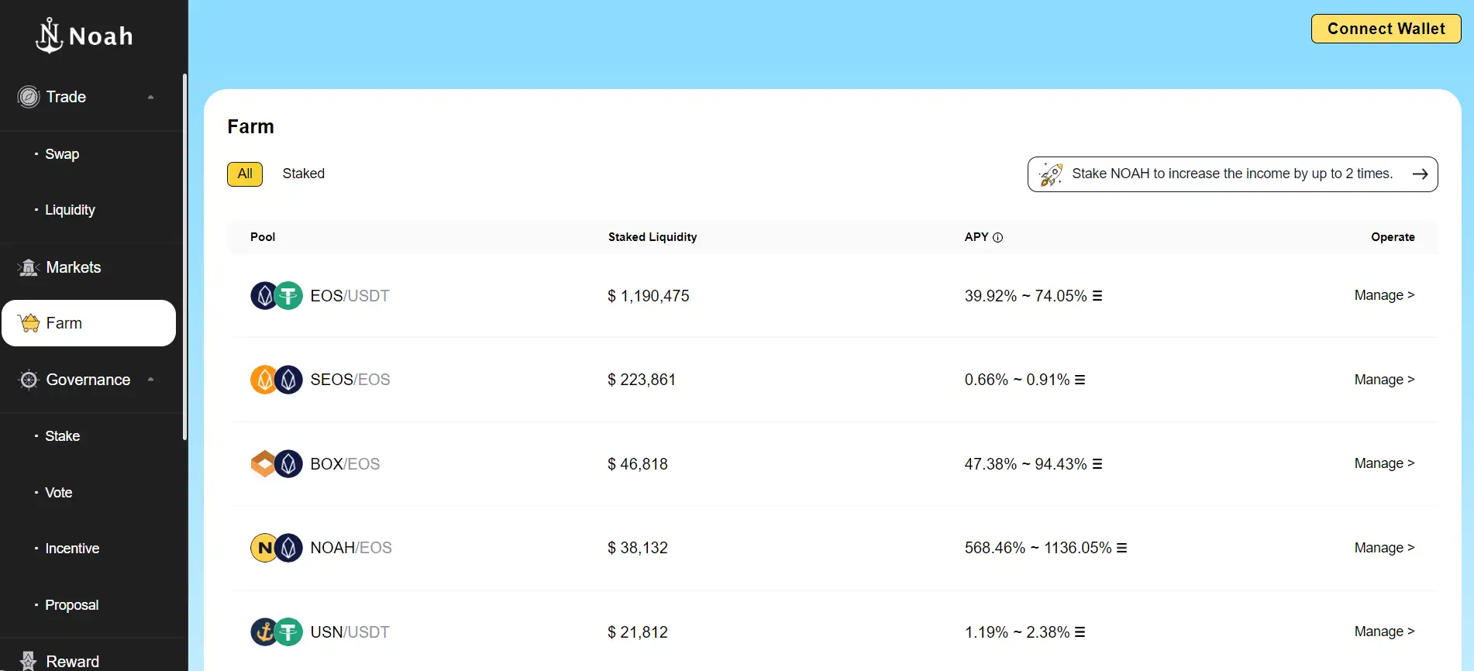Screen dimensions: 1474x671
Task: Click the APY info icon
Action: pos(997,238)
